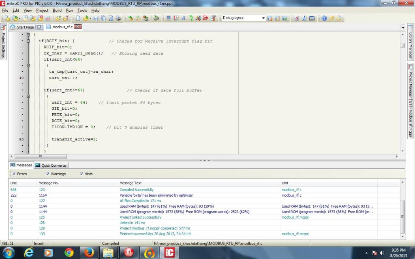Toggle the Errors checkbox in Messages
This screenshot has width=415, height=259.
pos(14,174)
